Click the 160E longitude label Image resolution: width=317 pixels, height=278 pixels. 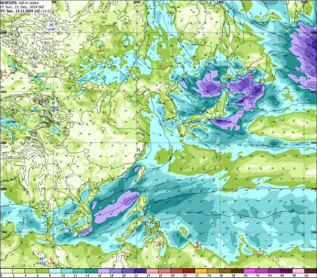(304, 2)
